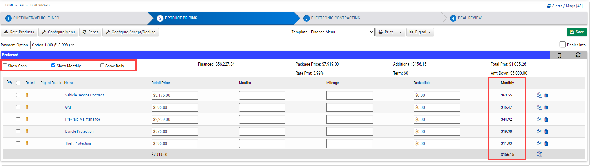Image resolution: width=591 pixels, height=167 pixels.
Task: Click HOME in the breadcrumb
Action: coord(9,5)
